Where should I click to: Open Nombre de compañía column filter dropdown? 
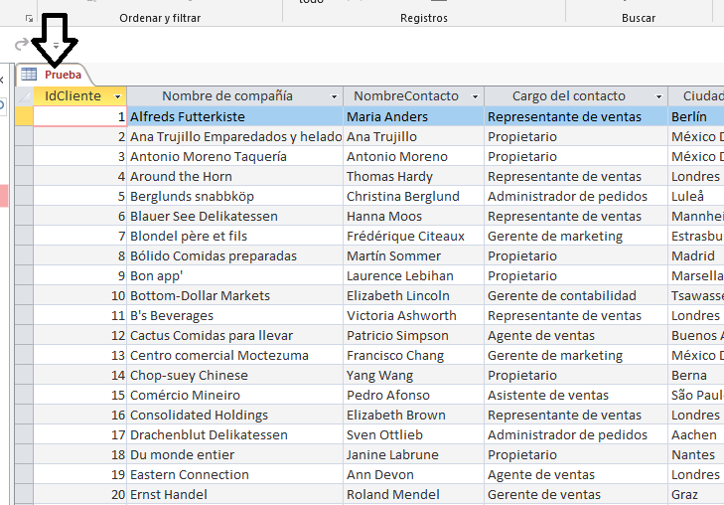[335, 96]
